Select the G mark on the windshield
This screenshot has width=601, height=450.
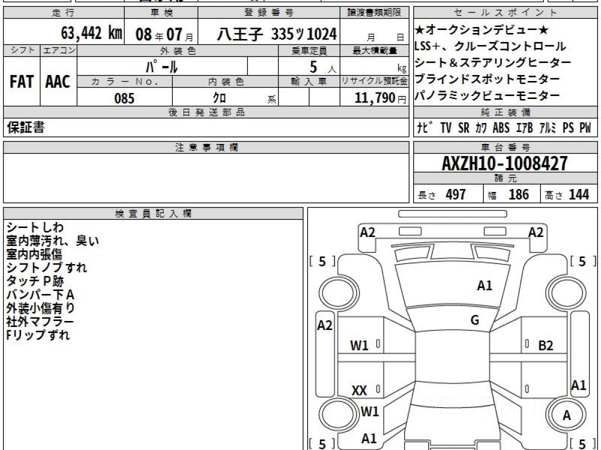pos(475,320)
